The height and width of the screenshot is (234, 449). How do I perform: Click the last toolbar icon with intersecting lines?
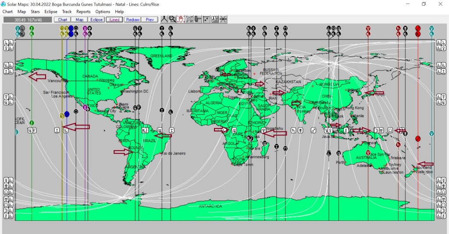pos(223,19)
